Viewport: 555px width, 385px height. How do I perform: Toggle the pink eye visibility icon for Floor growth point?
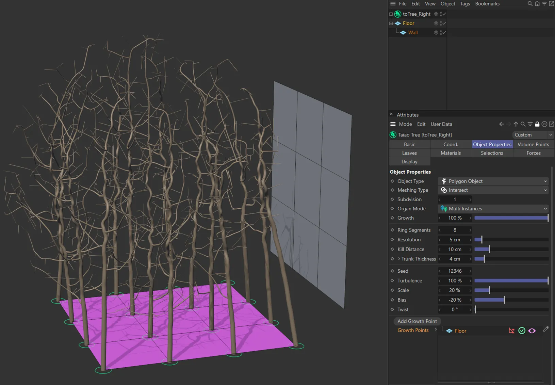tap(532, 331)
